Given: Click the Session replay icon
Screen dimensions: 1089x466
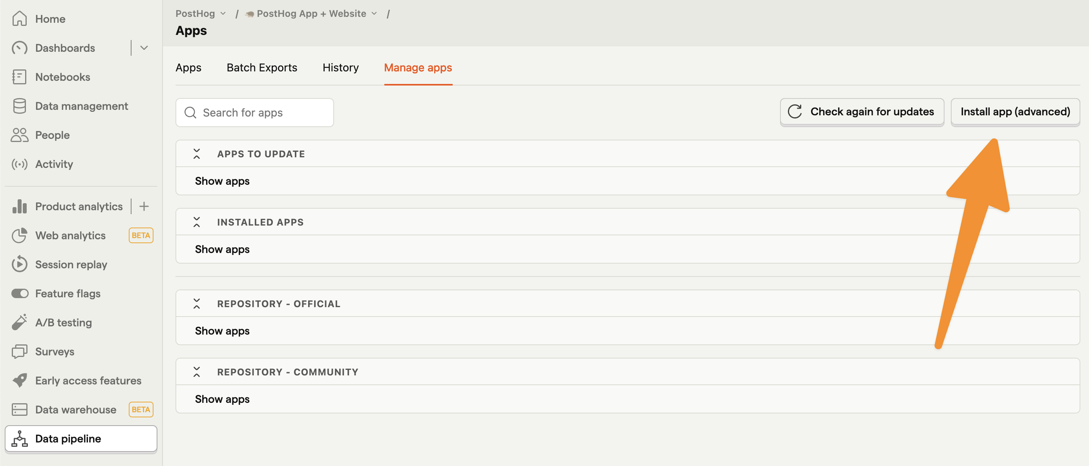Looking at the screenshot, I should [20, 264].
